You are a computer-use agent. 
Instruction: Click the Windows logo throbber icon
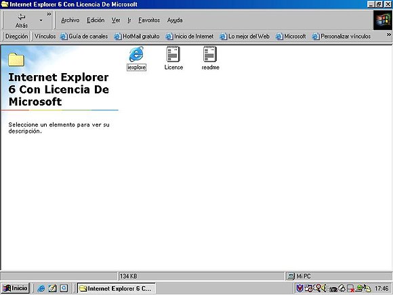(382, 20)
